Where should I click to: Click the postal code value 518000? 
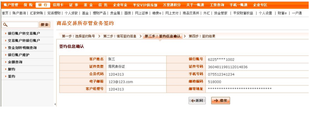(215, 82)
